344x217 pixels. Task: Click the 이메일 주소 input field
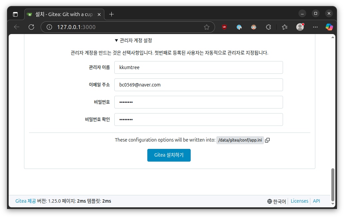click(x=199, y=85)
